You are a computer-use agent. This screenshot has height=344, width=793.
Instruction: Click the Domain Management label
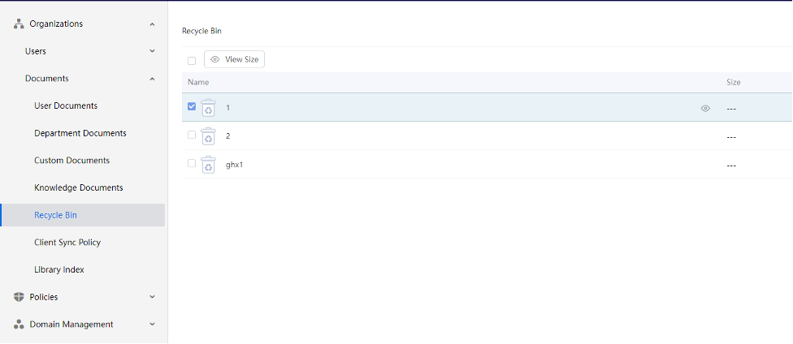pos(71,325)
